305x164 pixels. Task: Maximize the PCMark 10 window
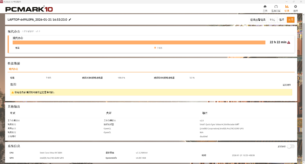(x=294, y=1)
